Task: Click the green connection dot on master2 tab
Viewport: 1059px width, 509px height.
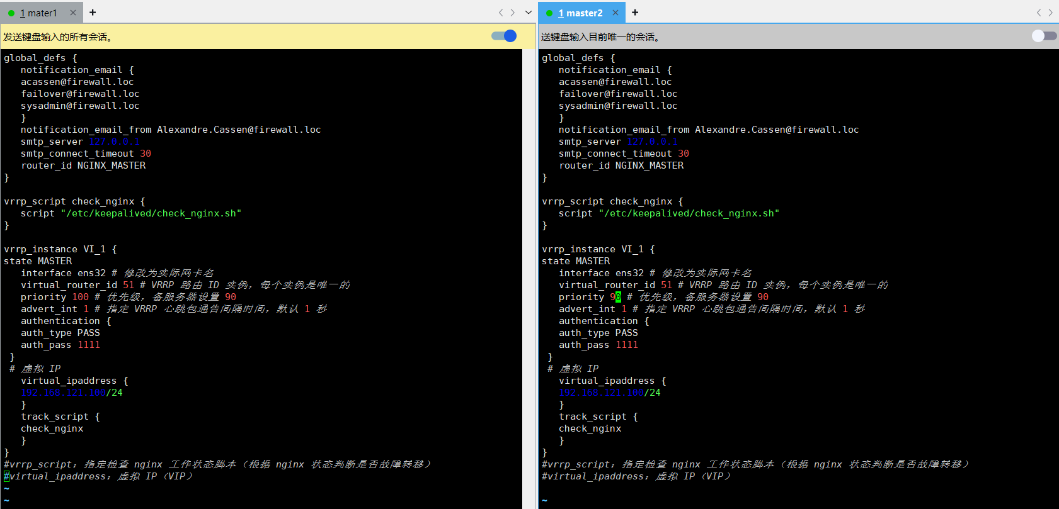Action: pos(549,13)
